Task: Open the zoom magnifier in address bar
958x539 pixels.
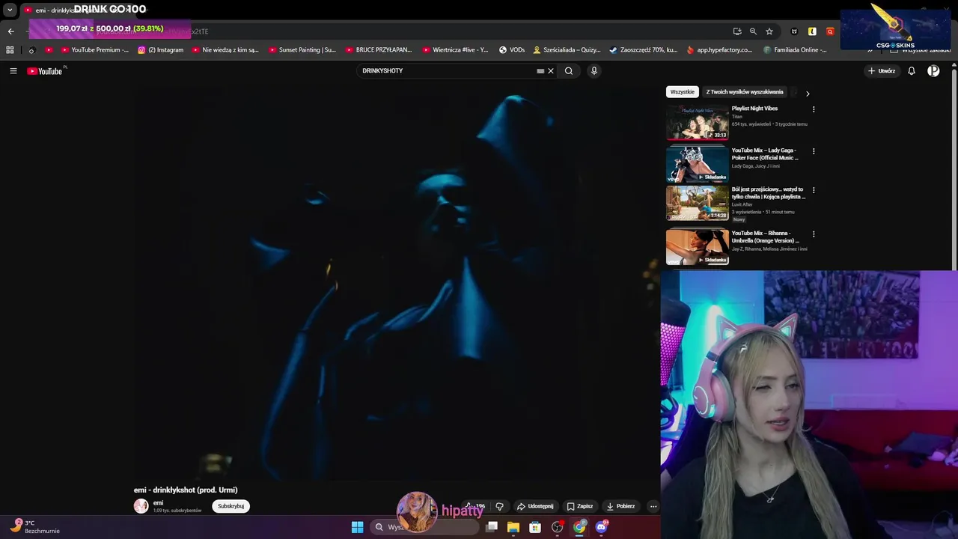Action: coord(753,31)
